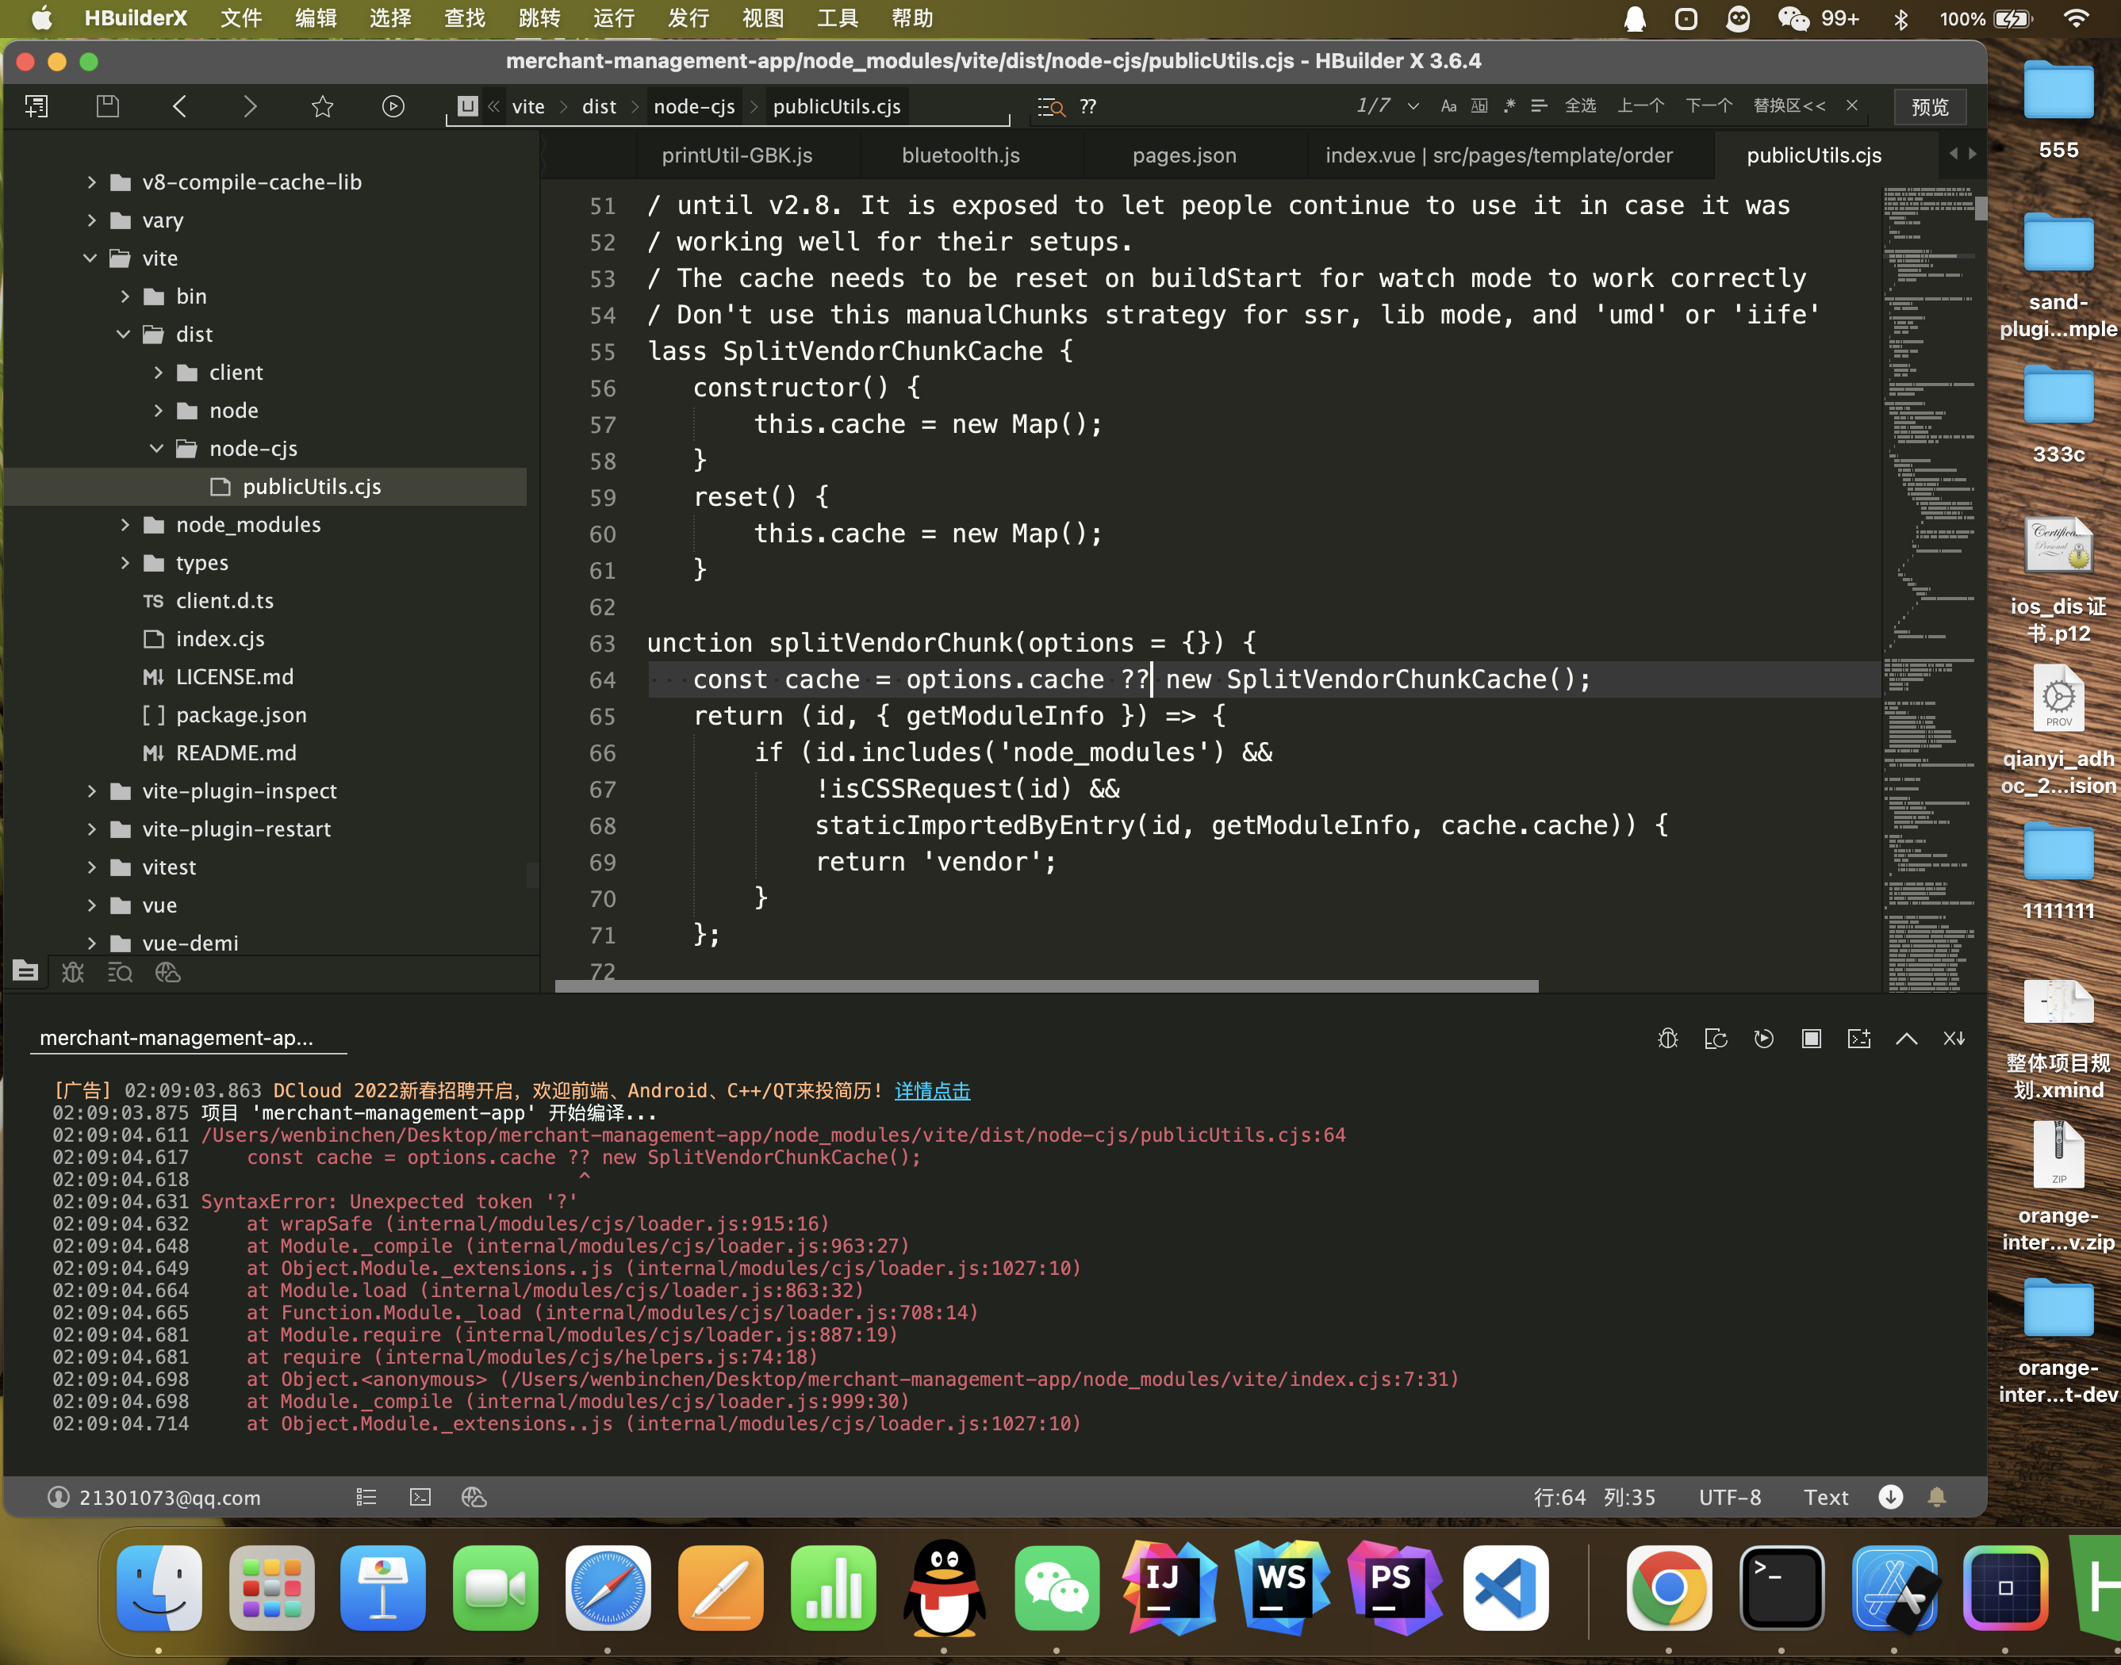Image resolution: width=2121 pixels, height=1665 pixels.
Task: Open the debug bug icon in sidebar footer
Action: [73, 972]
